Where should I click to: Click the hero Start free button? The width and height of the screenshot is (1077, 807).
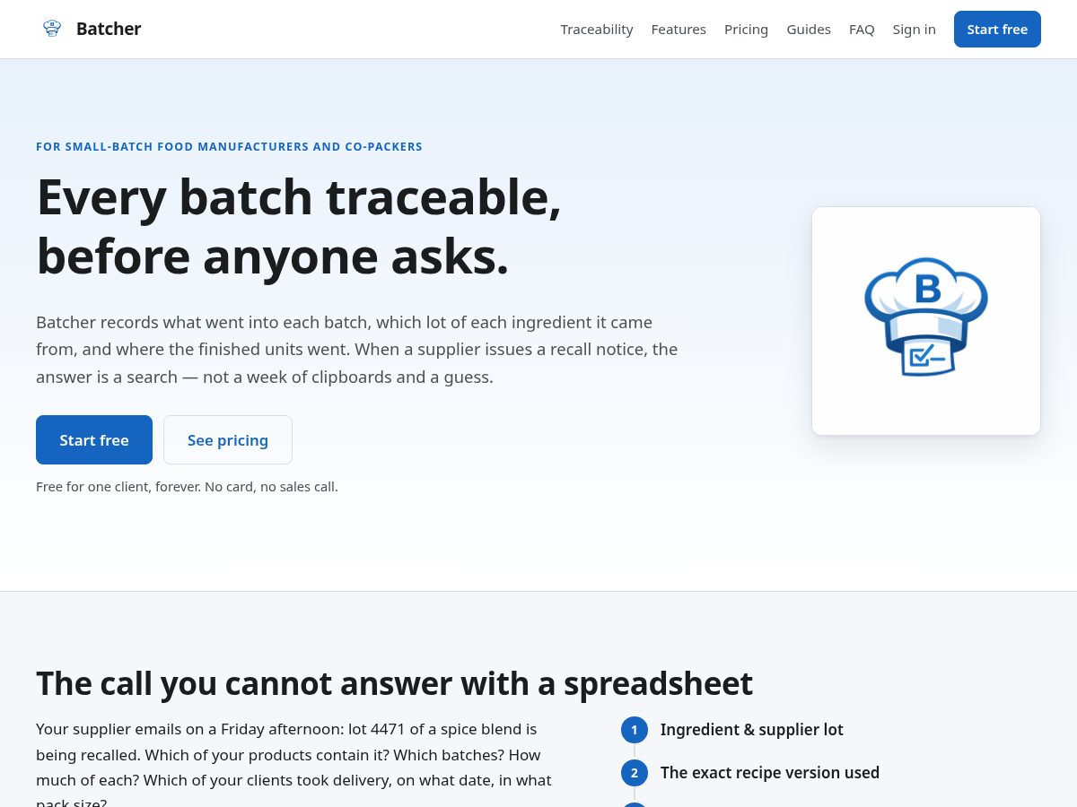(x=94, y=440)
